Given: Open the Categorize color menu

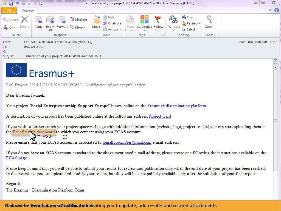Looking at the screenshot, I should point(144,24).
